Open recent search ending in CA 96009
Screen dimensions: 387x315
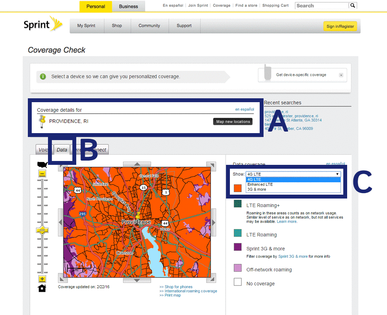click(289, 128)
